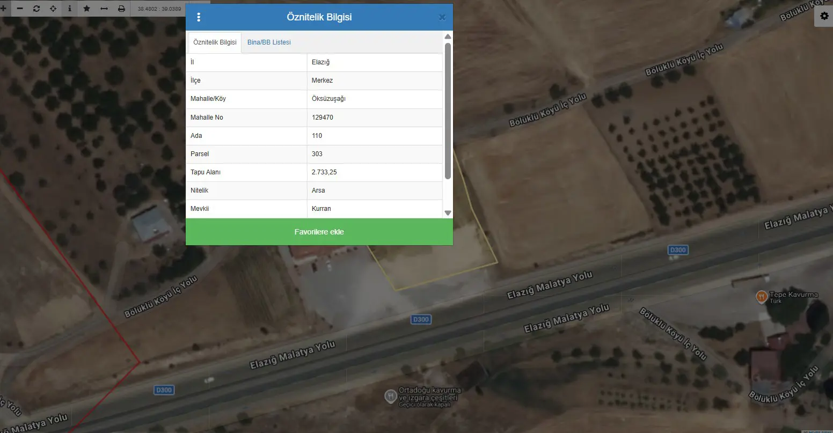Refresh the map view

tap(36, 9)
